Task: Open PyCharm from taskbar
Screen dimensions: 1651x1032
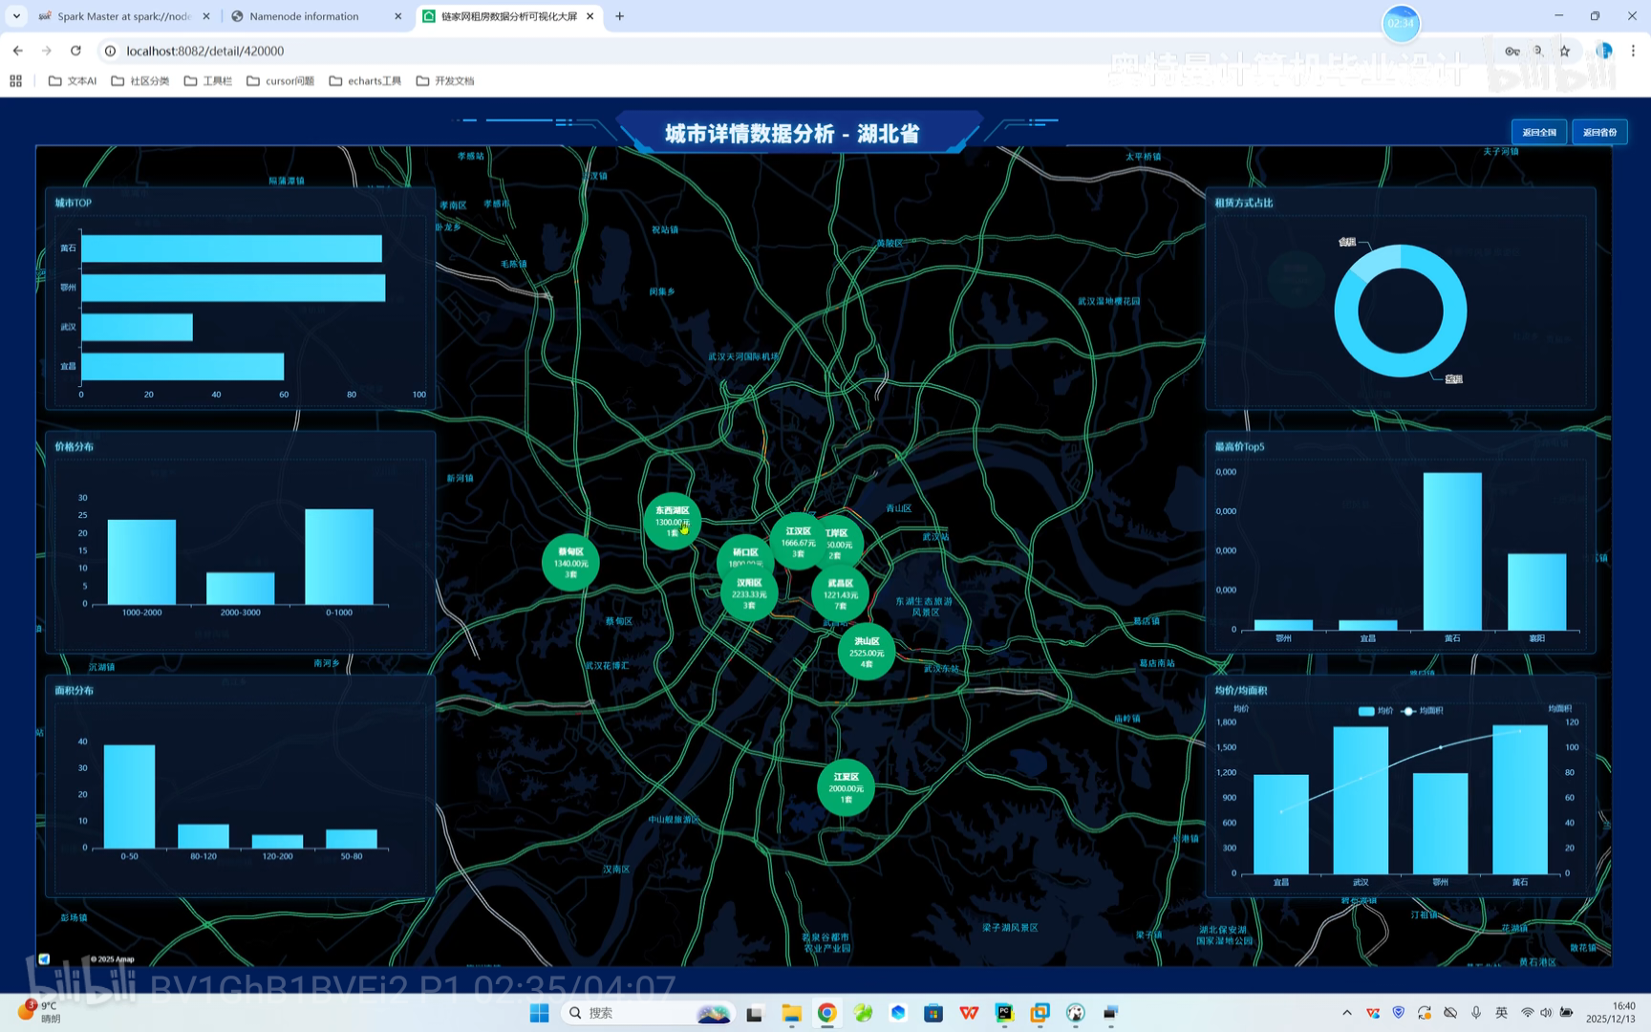Action: click(x=1004, y=1013)
